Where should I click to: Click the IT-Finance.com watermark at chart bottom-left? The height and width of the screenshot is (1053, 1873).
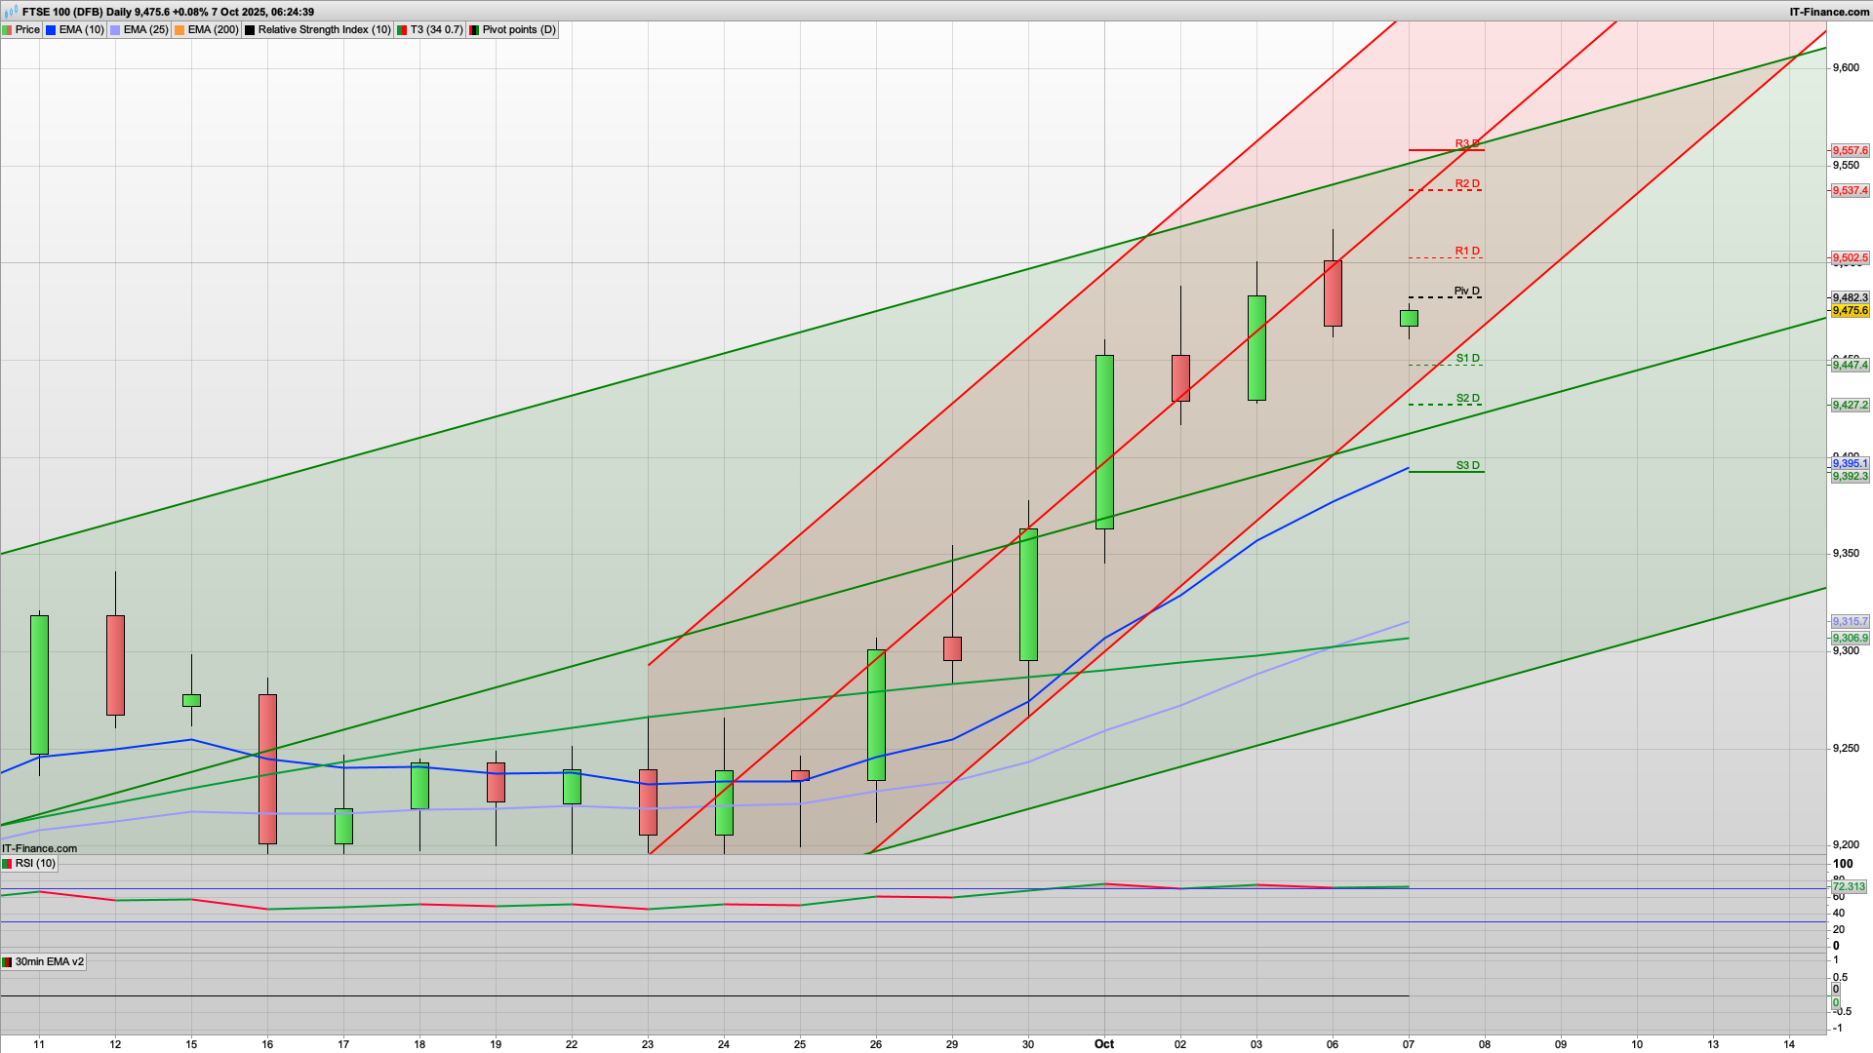[40, 848]
